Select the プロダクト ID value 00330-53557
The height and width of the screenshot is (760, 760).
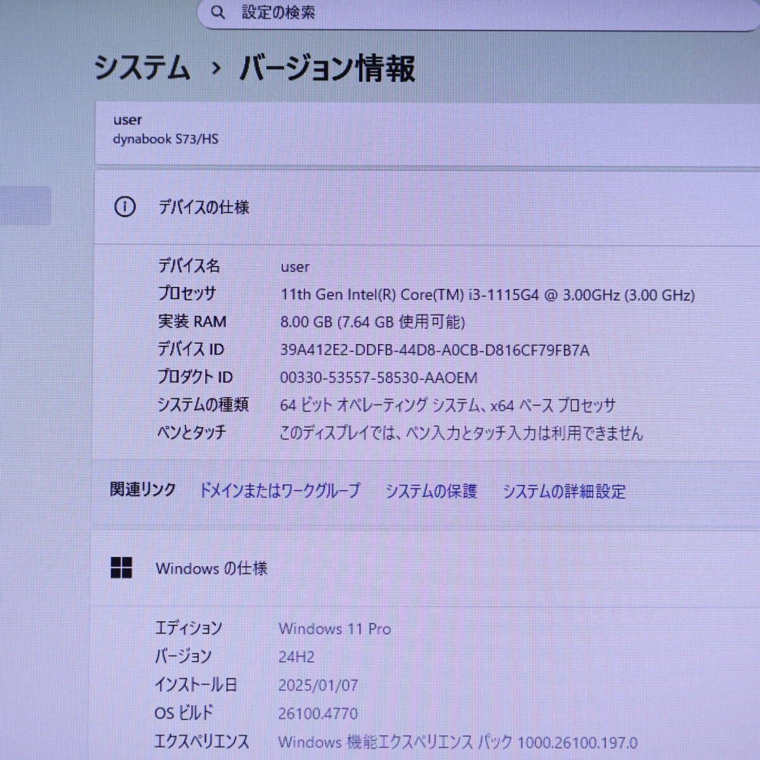click(x=379, y=377)
